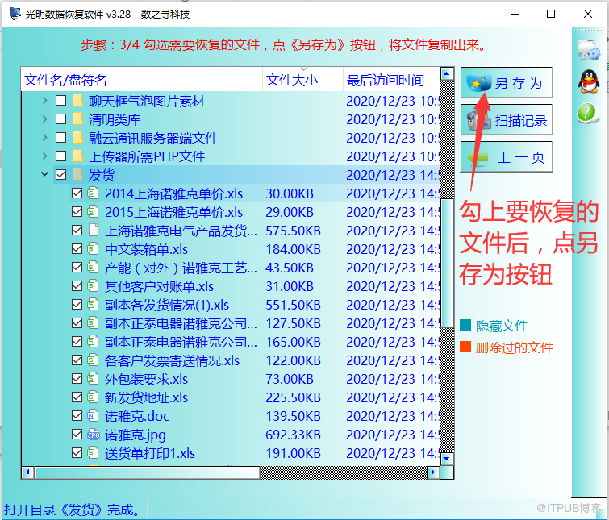
Task: Open the settings gear icon in the sidebar
Action: click(x=588, y=50)
